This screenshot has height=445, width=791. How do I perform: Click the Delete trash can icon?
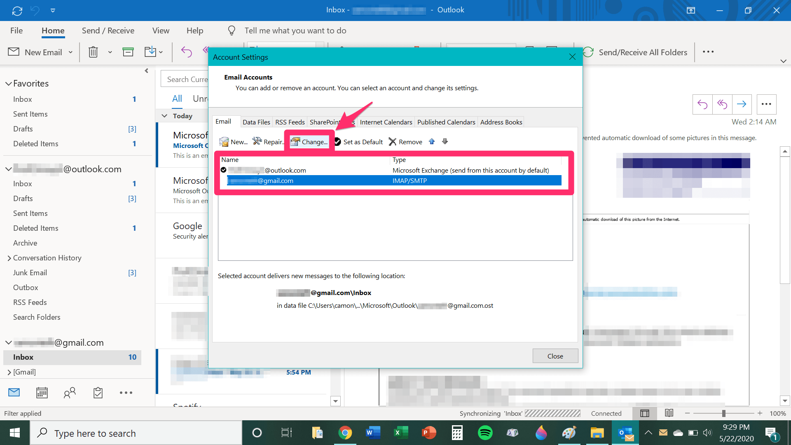[x=93, y=52]
